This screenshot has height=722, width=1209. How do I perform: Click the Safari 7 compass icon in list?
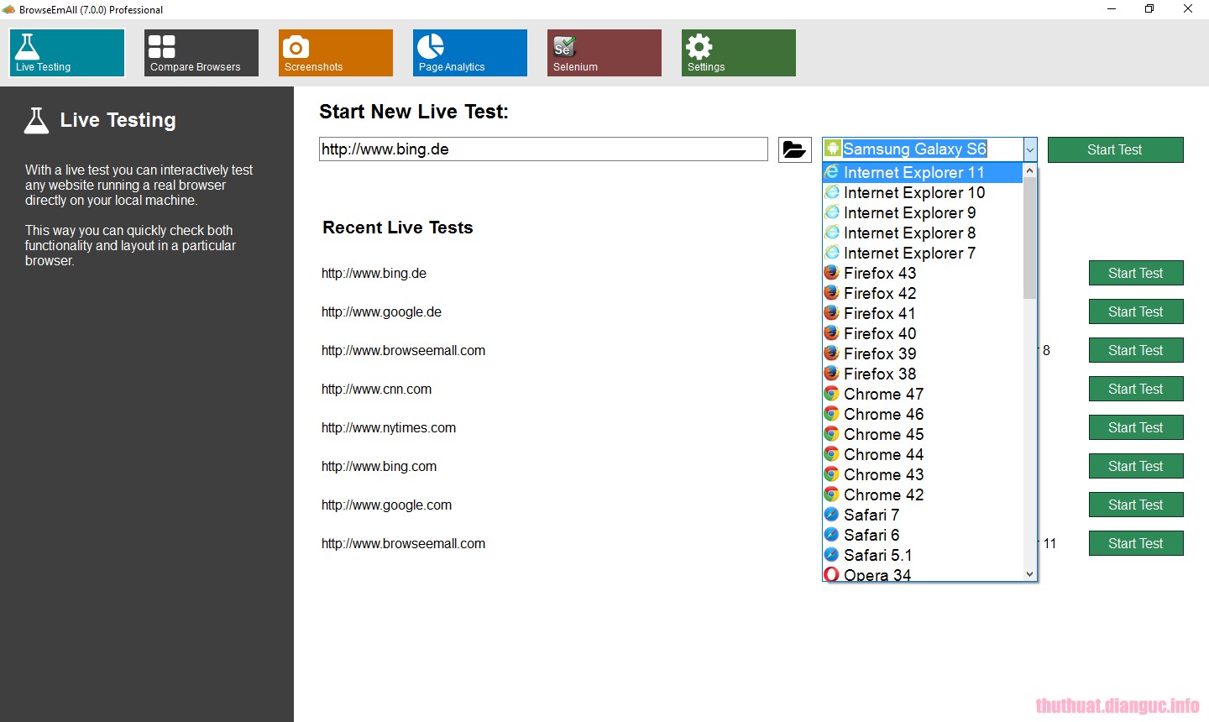coord(832,515)
